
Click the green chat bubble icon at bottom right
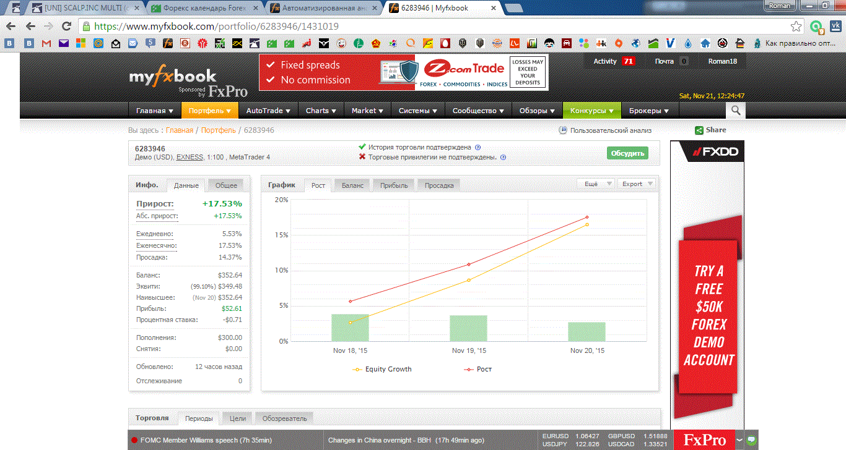tap(751, 439)
